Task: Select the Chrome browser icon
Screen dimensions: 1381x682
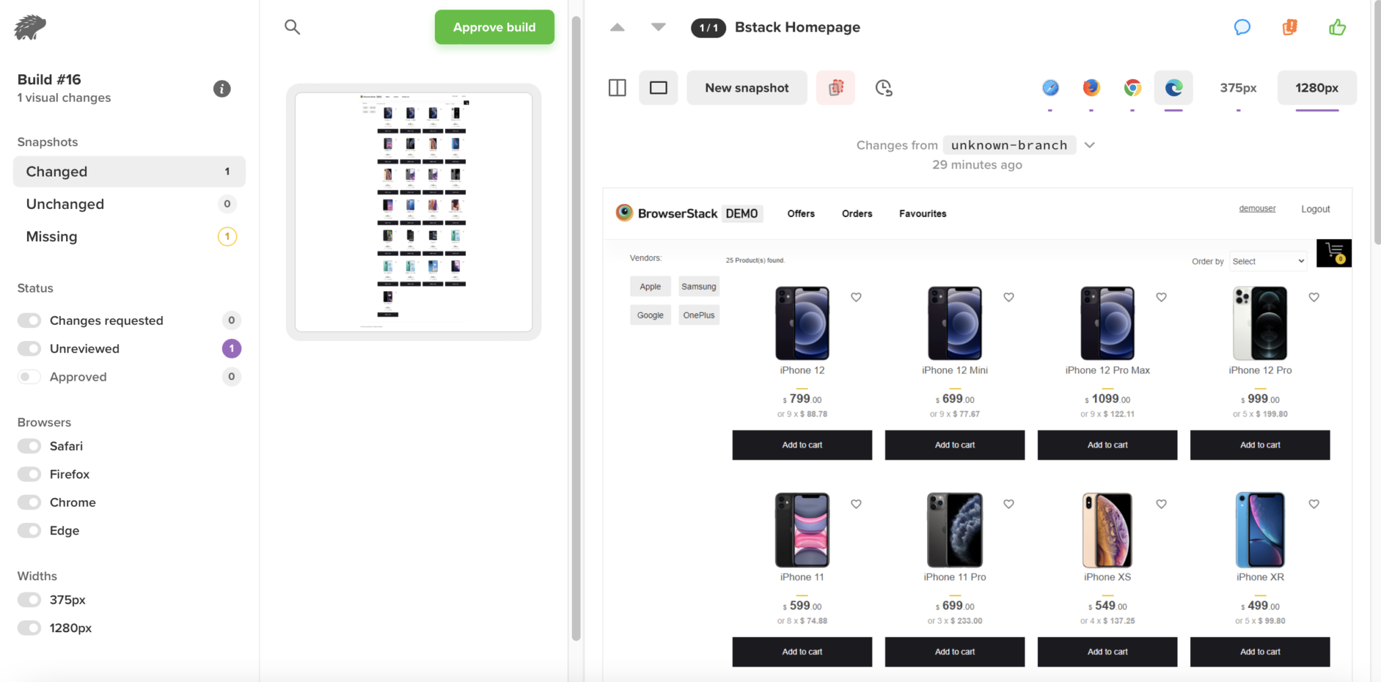Action: [x=1132, y=88]
